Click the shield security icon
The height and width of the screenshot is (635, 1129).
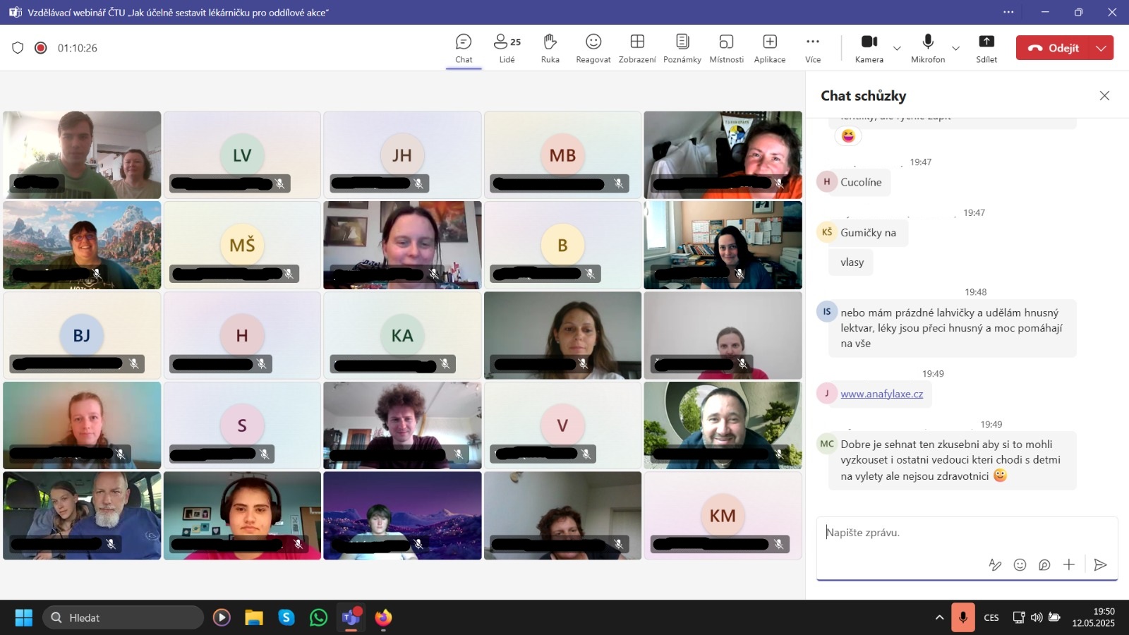18,48
